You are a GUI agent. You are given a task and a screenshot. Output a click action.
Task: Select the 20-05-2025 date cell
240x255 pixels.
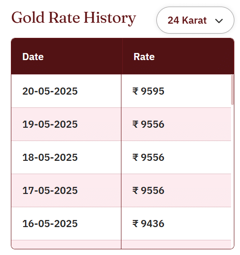click(x=66, y=91)
